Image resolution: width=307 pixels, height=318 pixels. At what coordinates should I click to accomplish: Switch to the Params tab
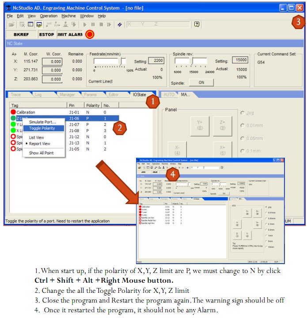[90, 95]
